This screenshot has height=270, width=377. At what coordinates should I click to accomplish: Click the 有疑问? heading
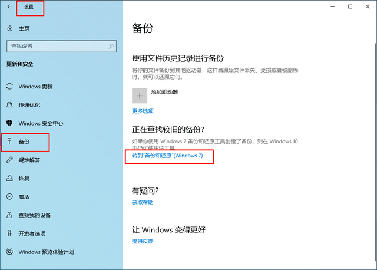pyautogui.click(x=145, y=190)
